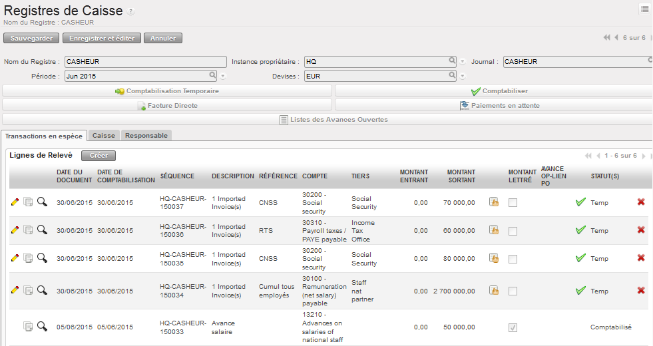Click the magnifier icon for HQ-CASHEUR-150036 row
The width and height of the screenshot is (653, 346).
42,230
